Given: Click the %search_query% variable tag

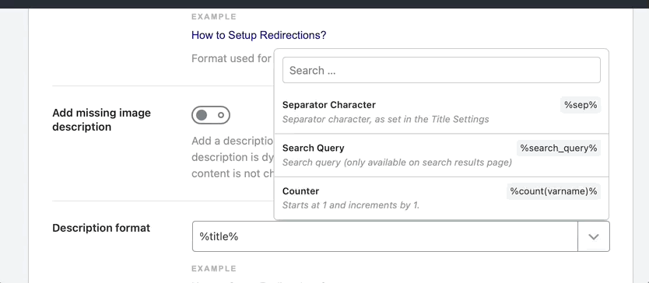Looking at the screenshot, I should pos(559,148).
